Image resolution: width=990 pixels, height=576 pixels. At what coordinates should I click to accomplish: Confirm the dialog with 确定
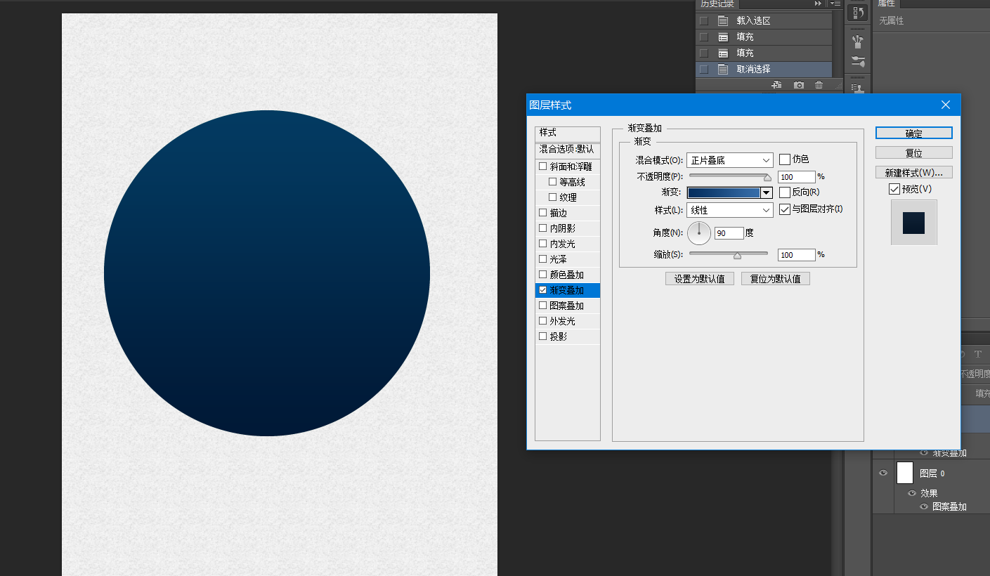coord(914,133)
